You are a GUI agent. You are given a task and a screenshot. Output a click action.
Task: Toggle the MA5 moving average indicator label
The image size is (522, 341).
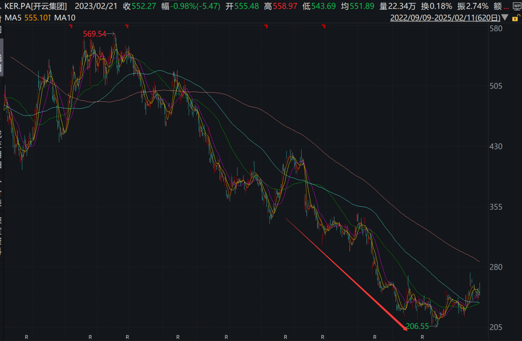25,17
